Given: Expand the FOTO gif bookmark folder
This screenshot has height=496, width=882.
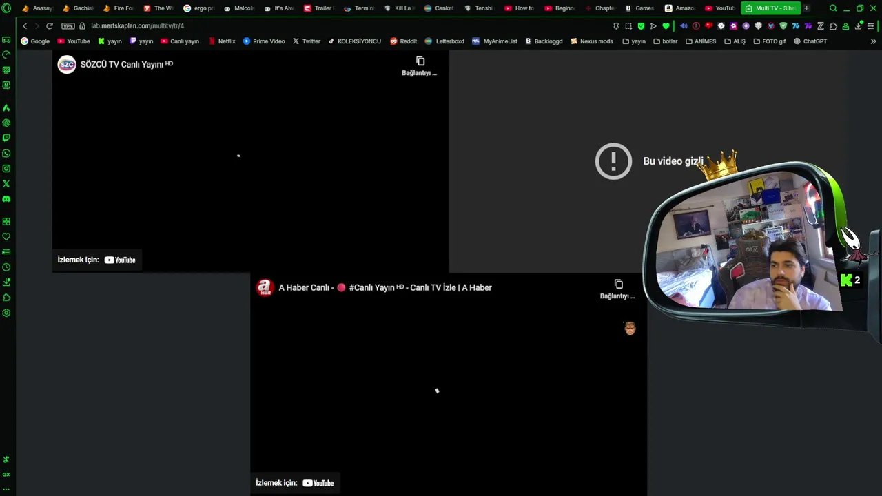Looking at the screenshot, I should point(769,41).
